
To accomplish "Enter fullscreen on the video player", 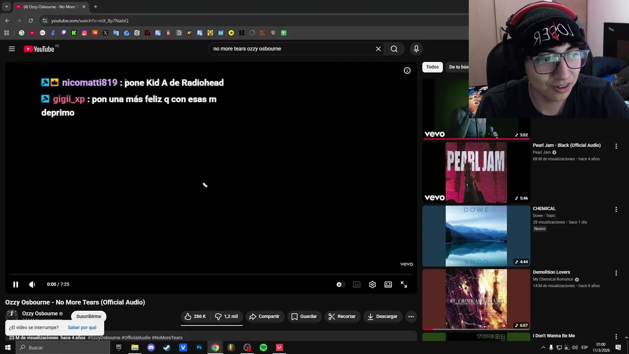I will click(404, 284).
